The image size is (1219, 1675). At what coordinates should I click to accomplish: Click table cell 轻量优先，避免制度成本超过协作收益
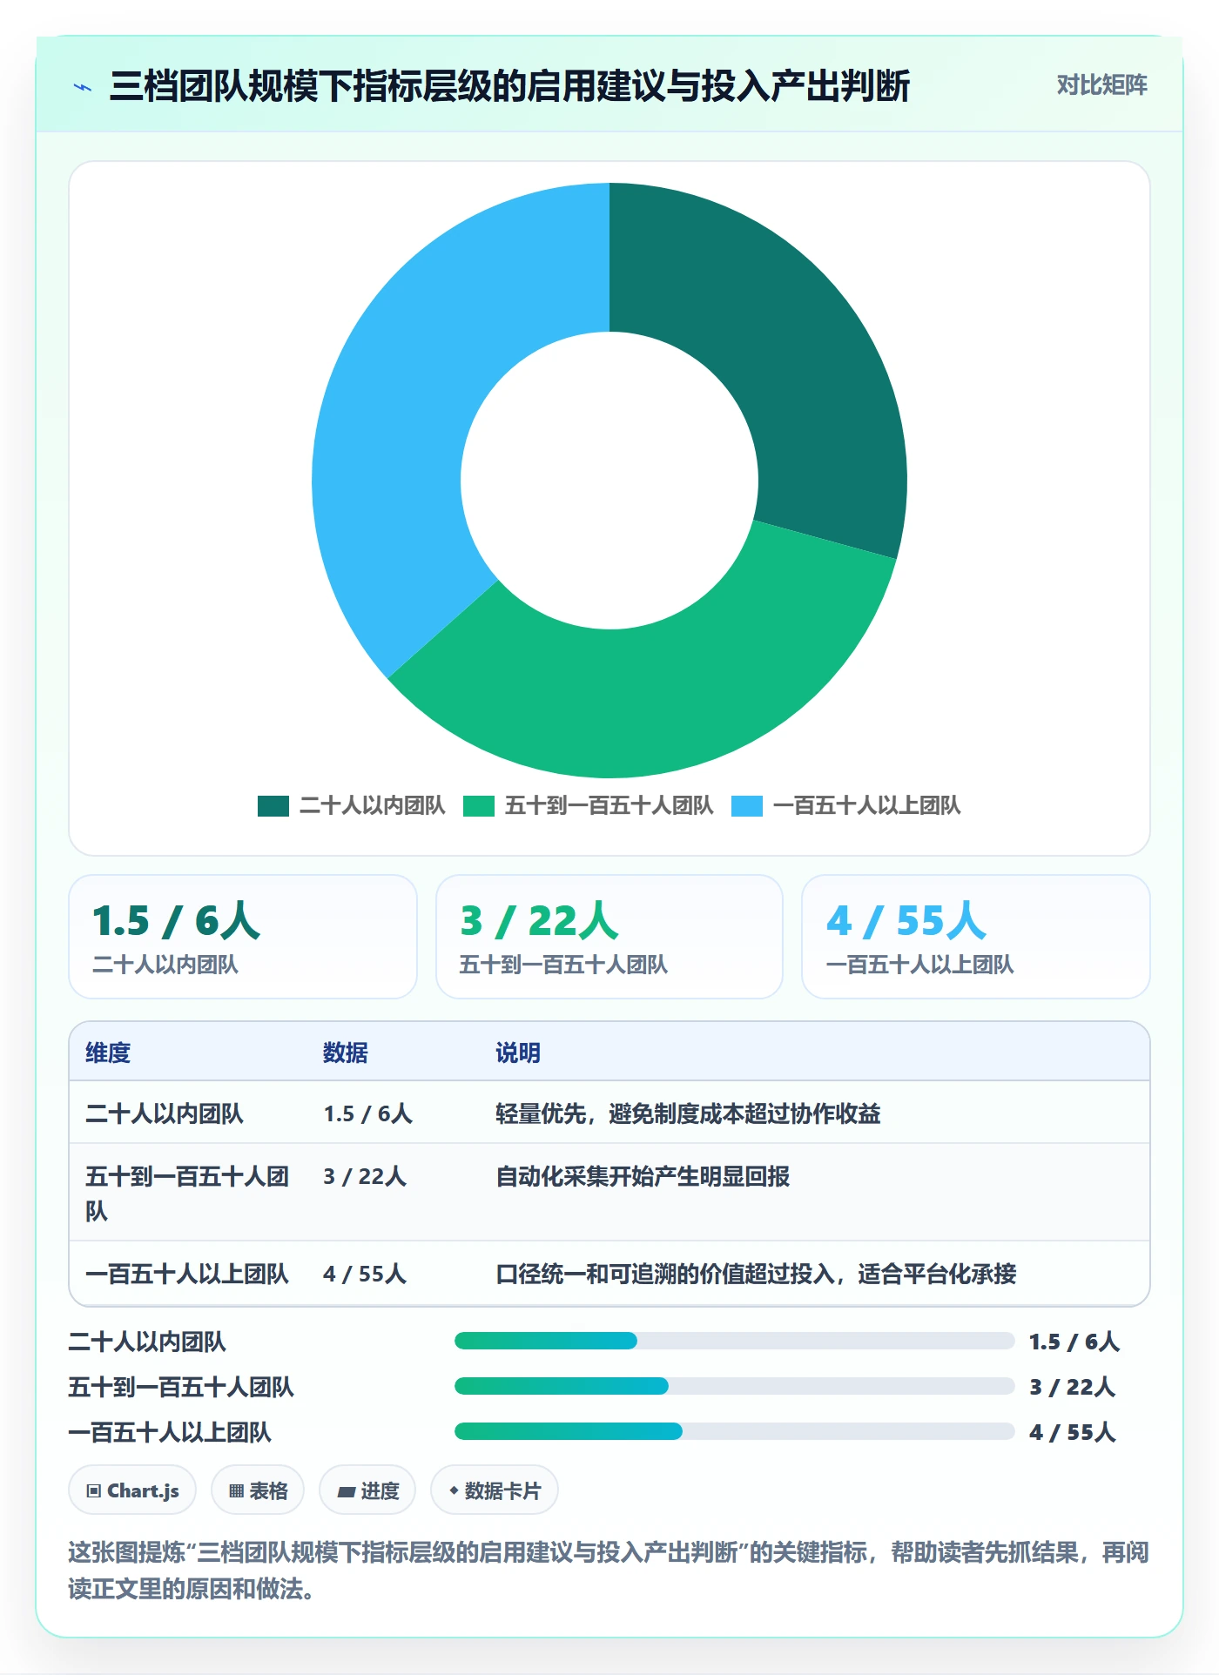click(x=688, y=1113)
